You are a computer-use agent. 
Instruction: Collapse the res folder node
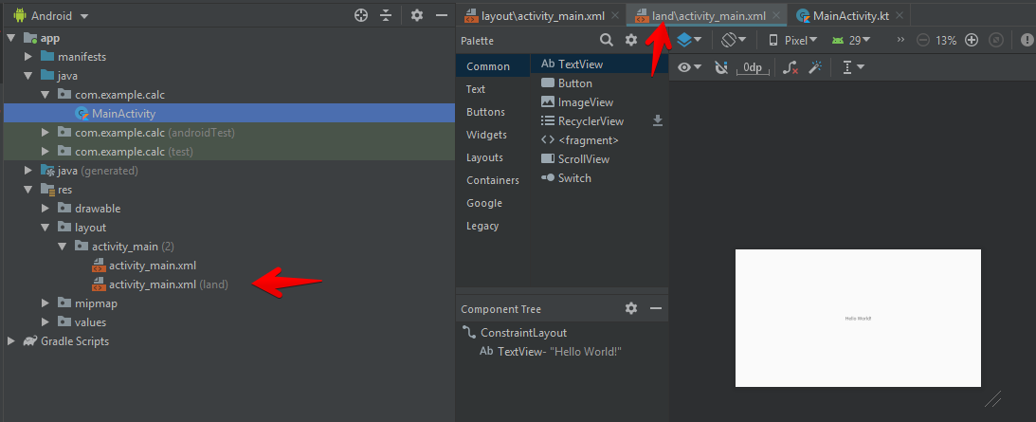pos(28,190)
